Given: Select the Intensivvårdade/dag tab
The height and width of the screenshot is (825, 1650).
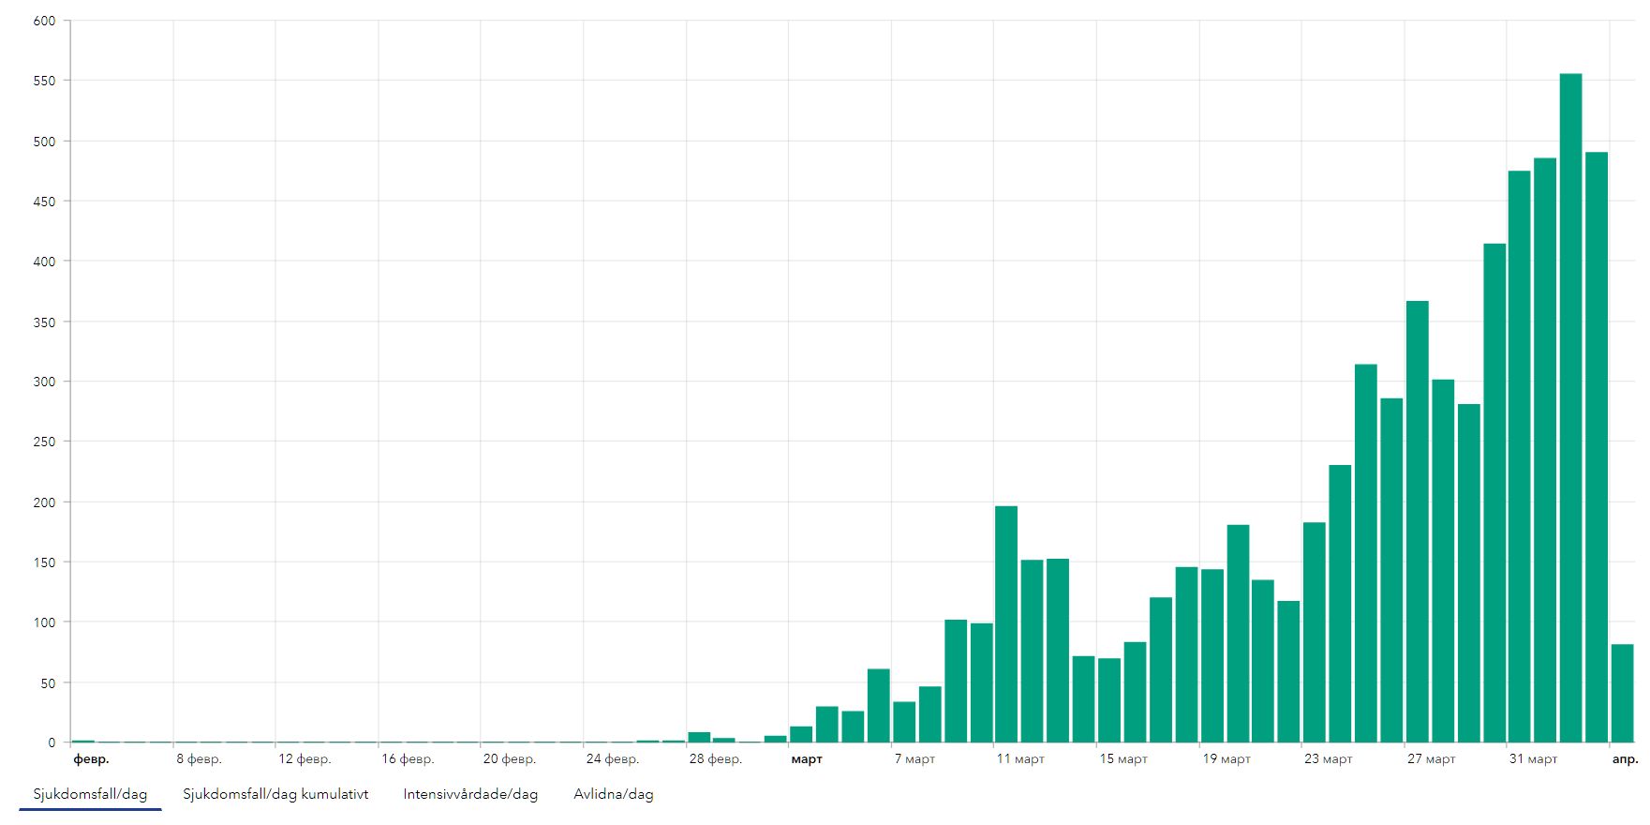Looking at the screenshot, I should (470, 794).
